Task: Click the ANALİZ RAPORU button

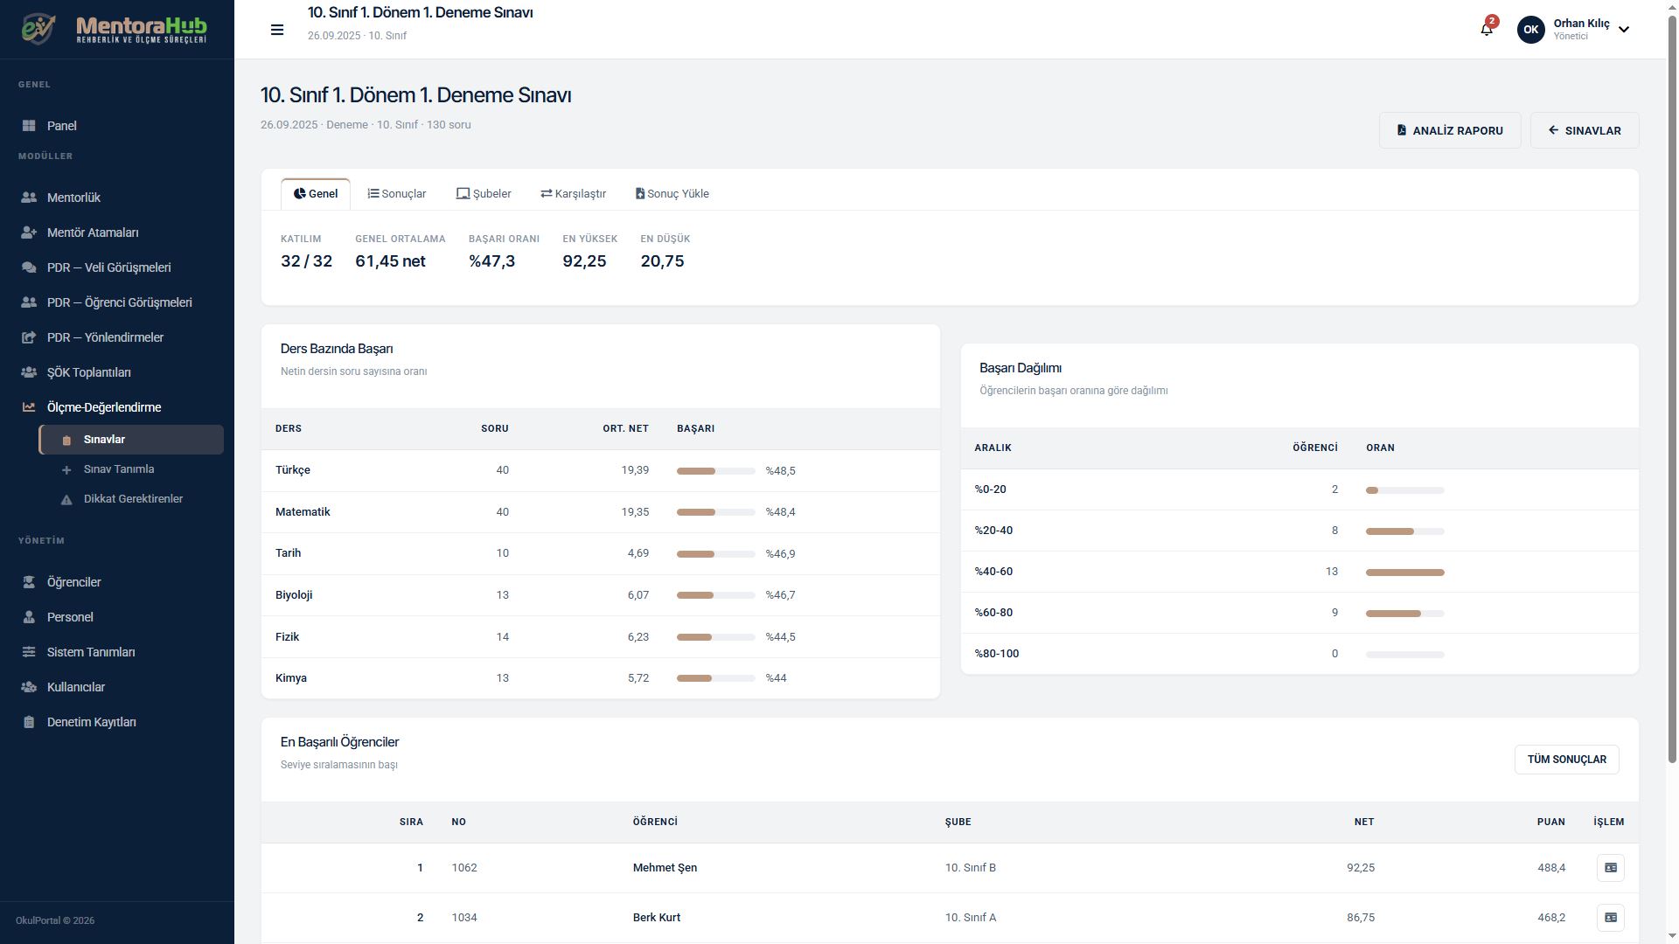Action: click(x=1450, y=130)
